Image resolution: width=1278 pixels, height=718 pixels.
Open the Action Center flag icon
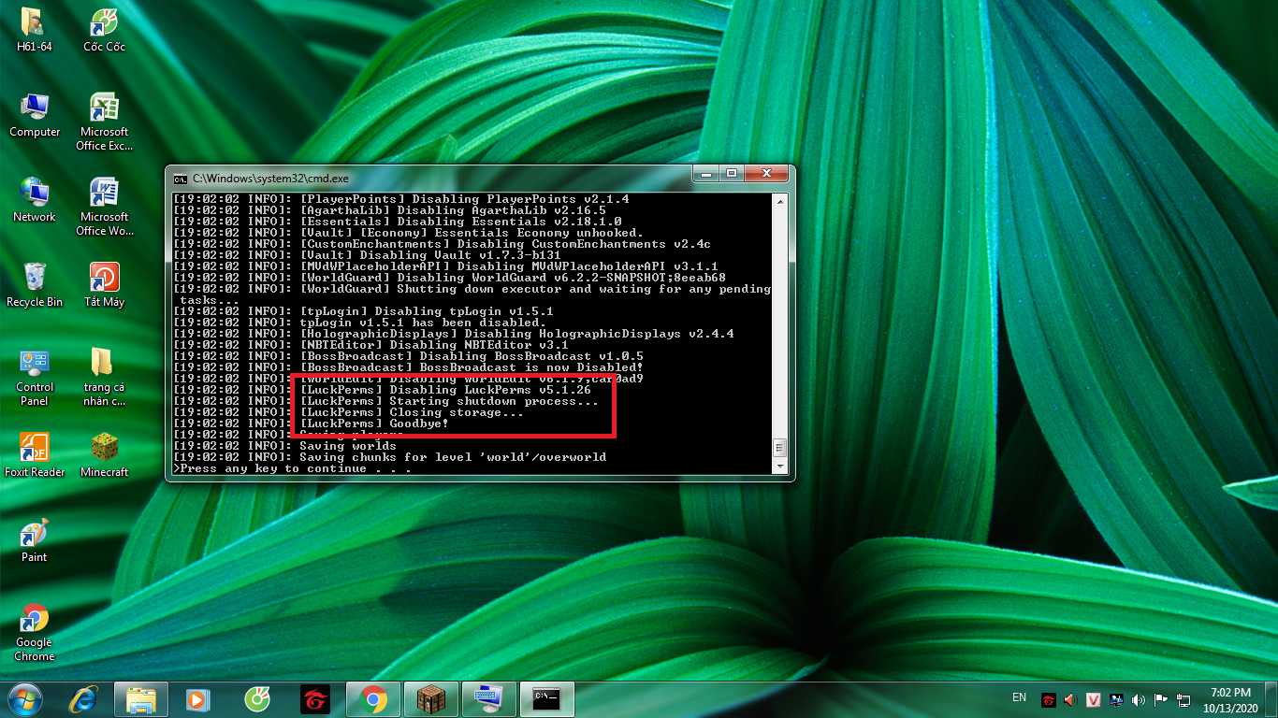point(1161,699)
